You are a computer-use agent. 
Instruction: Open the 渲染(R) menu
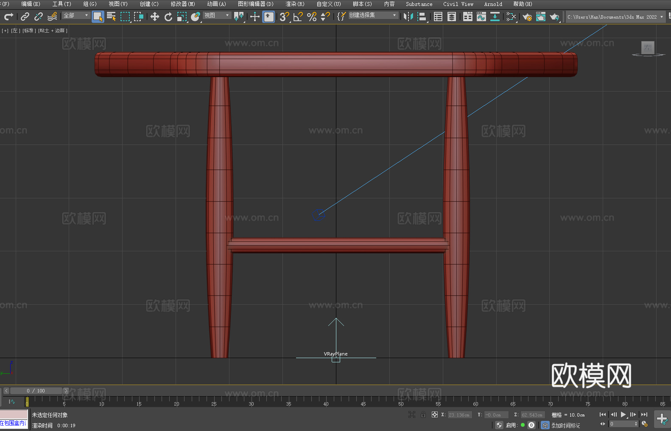pyautogui.click(x=295, y=4)
